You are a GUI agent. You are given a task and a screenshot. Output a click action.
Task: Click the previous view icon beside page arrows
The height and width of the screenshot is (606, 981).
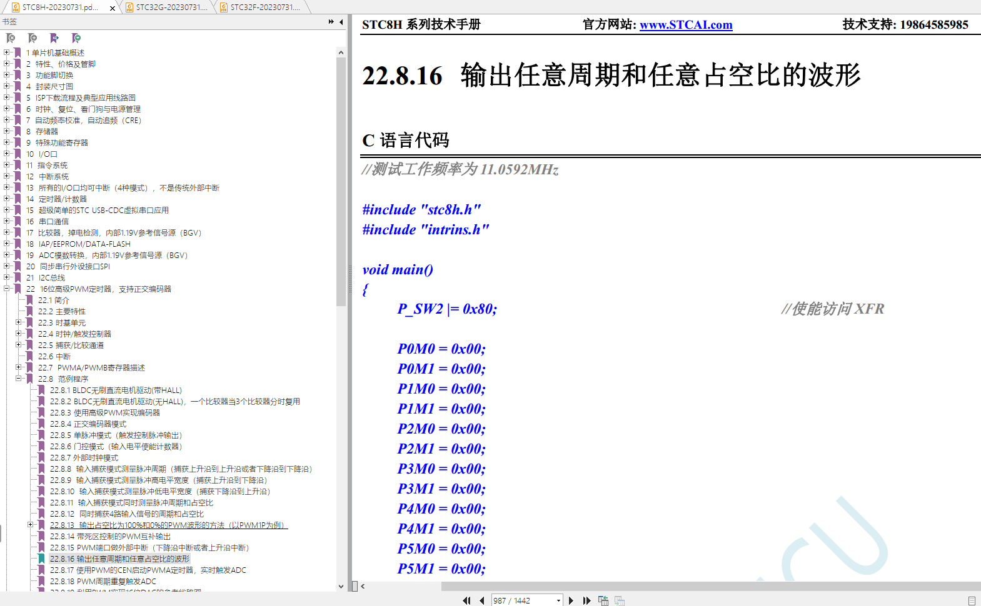[x=603, y=600]
